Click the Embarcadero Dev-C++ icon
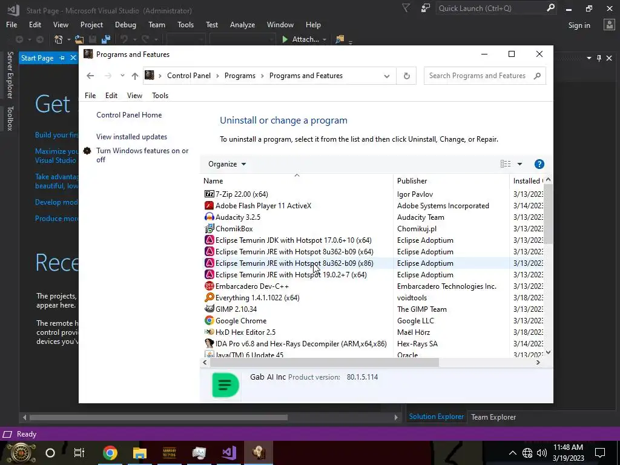The width and height of the screenshot is (620, 465). click(209, 286)
